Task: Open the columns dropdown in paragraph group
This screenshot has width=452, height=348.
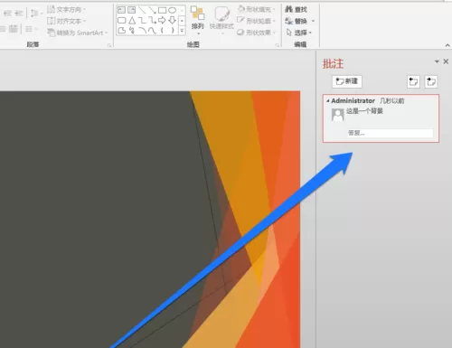Action: (32, 29)
